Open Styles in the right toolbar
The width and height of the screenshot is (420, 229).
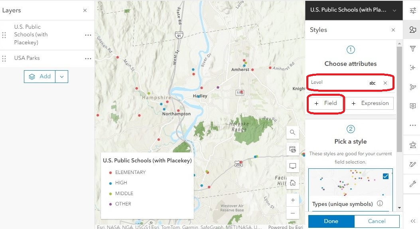(413, 30)
